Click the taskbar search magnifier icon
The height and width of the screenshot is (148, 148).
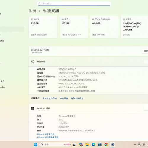42,144
